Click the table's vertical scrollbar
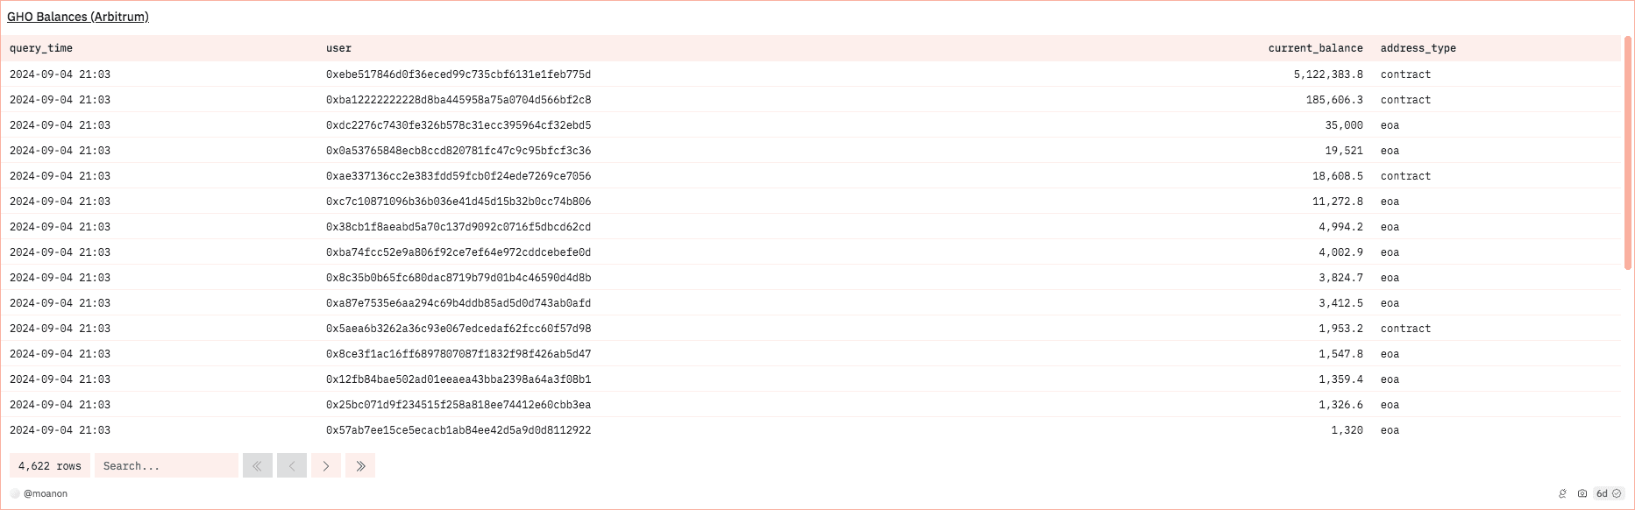The image size is (1635, 510). [x=1628, y=153]
